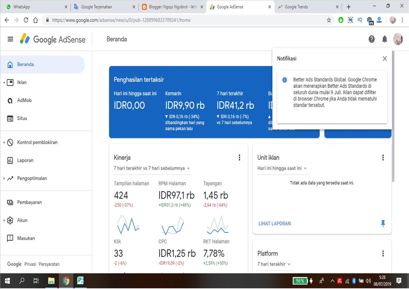
Task: Expand the Pengoptimalan submenu arrow
Action: pos(4,178)
